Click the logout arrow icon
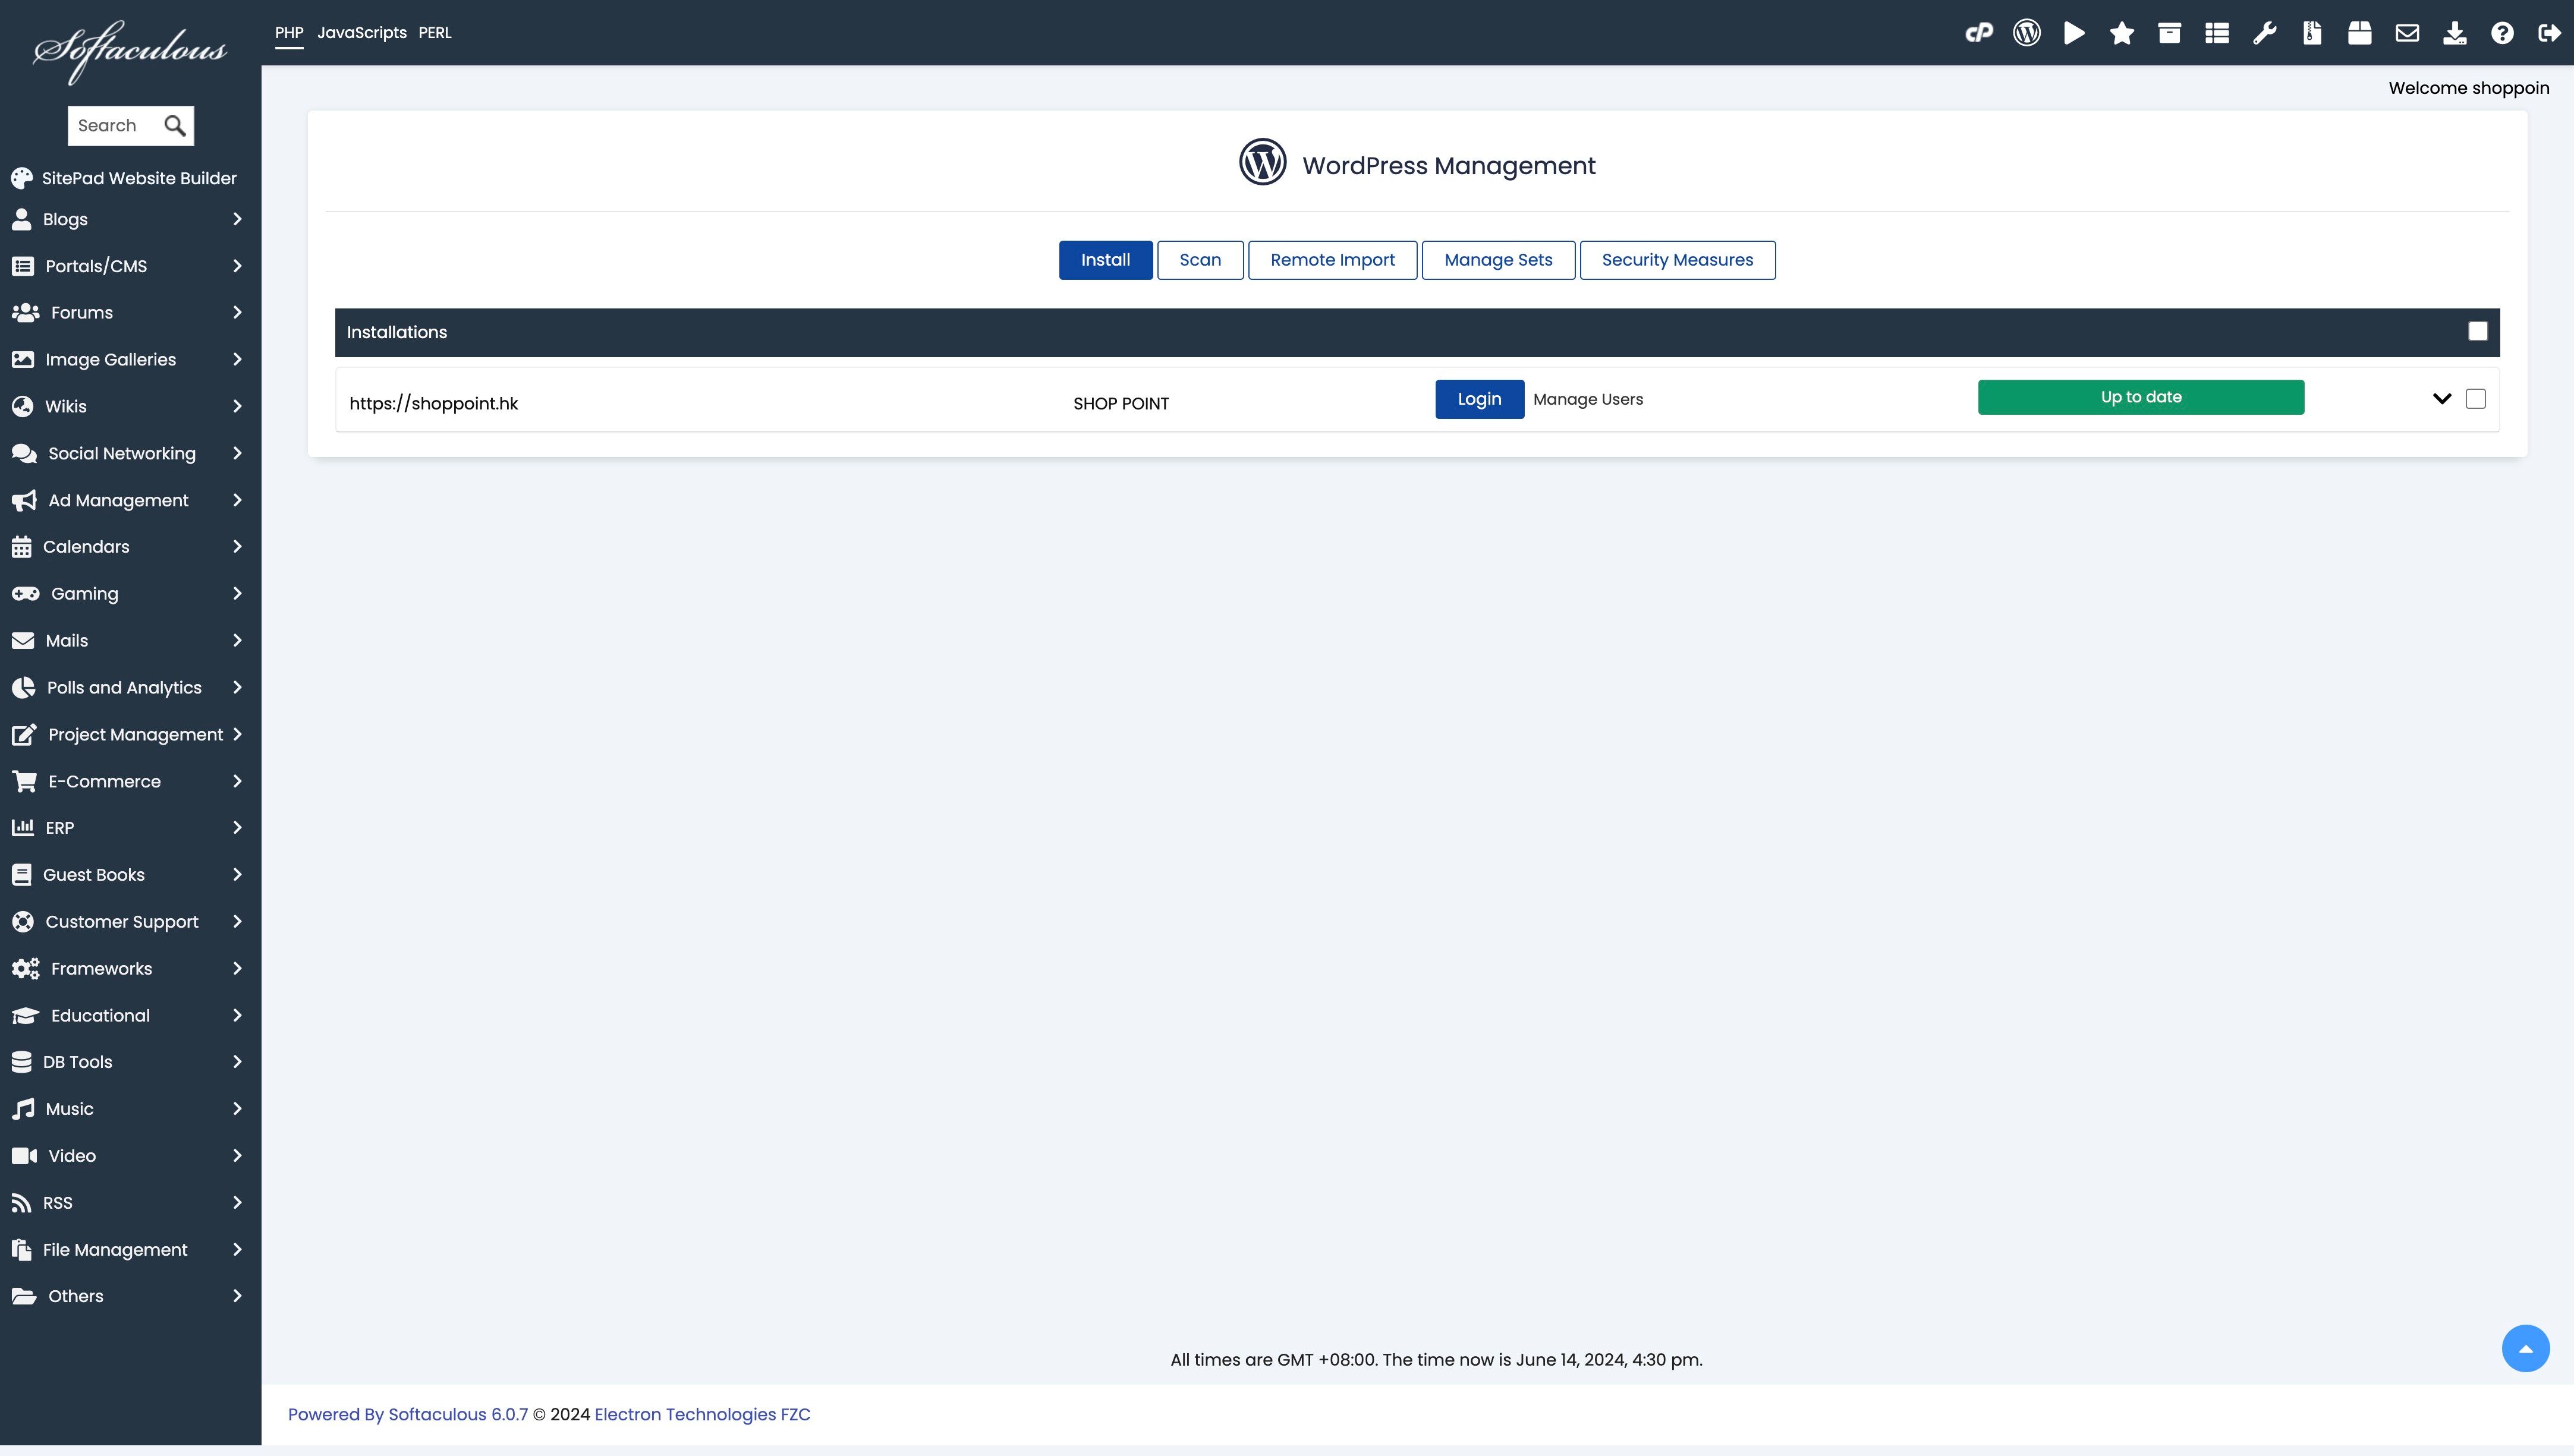The height and width of the screenshot is (1456, 2574). click(2550, 33)
